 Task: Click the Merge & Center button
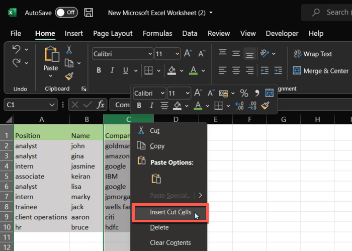[320, 71]
